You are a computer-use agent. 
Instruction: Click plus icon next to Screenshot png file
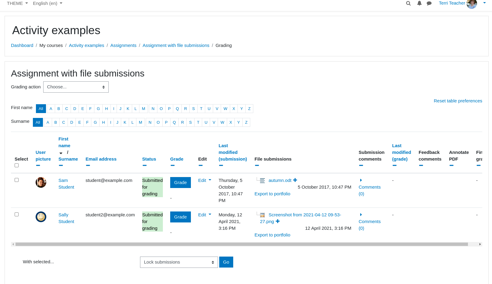(x=278, y=221)
